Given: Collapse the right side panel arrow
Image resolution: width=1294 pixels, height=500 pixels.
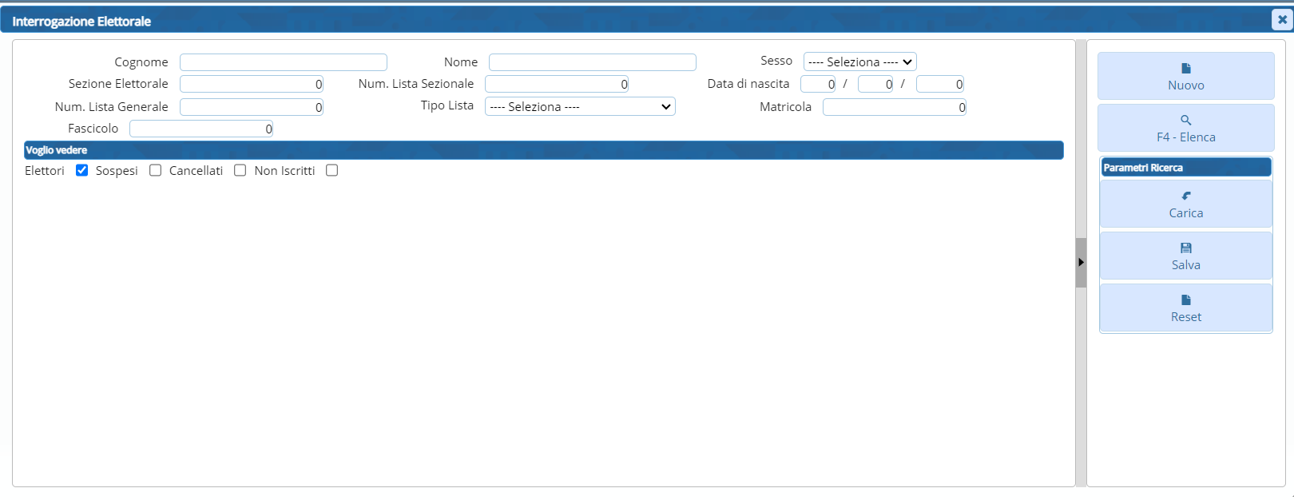Looking at the screenshot, I should 1081,262.
